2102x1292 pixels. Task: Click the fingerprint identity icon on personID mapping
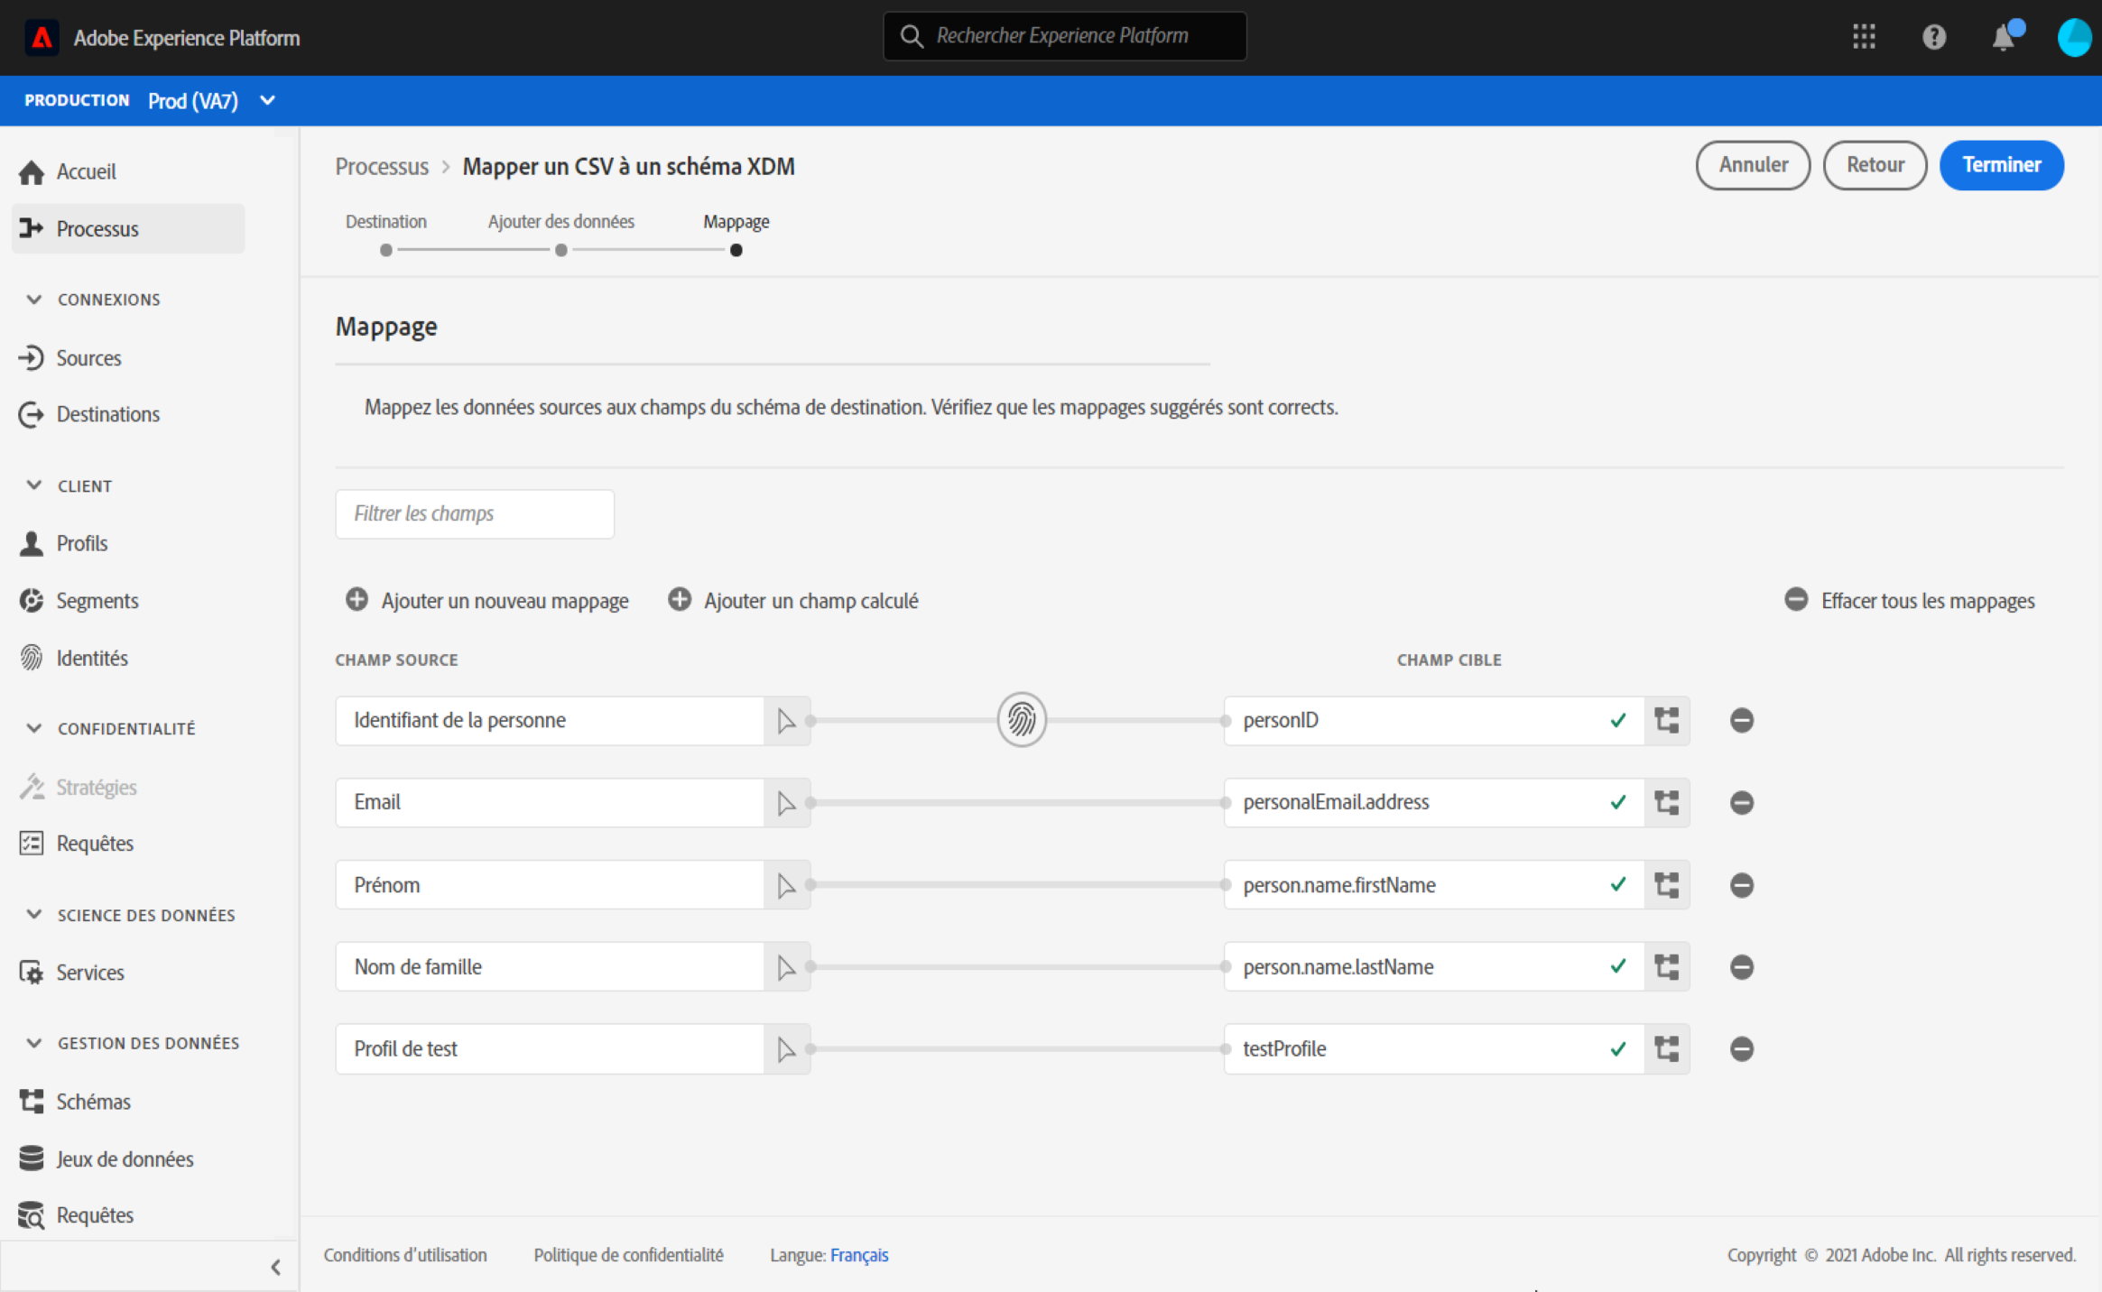tap(1021, 720)
